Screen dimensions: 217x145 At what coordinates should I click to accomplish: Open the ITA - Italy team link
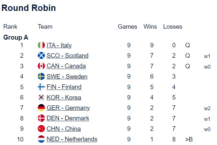tap(59, 45)
